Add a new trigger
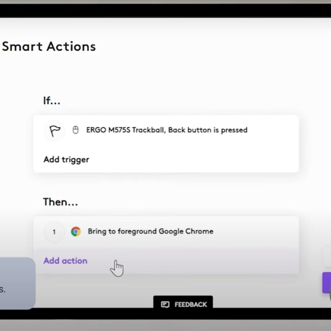 coord(66,159)
